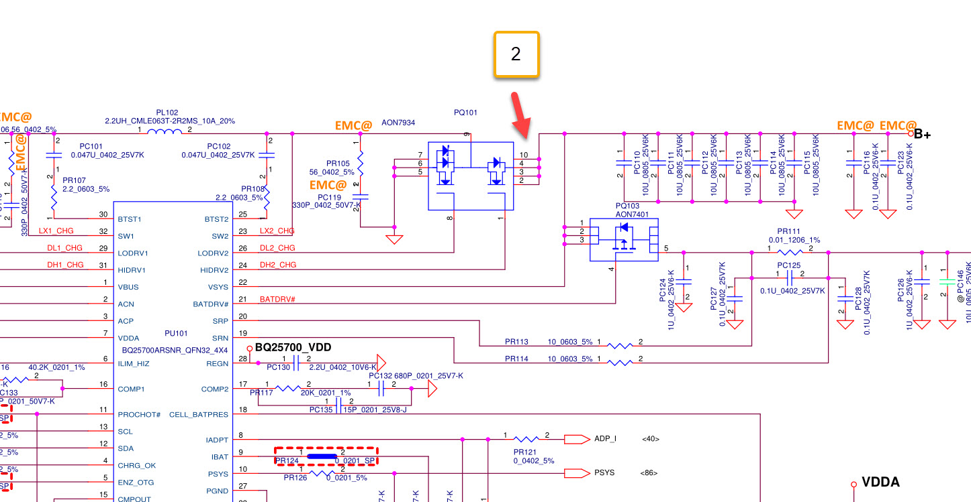Click the PL102 inductor designator
This screenshot has width=971, height=502.
167,113
